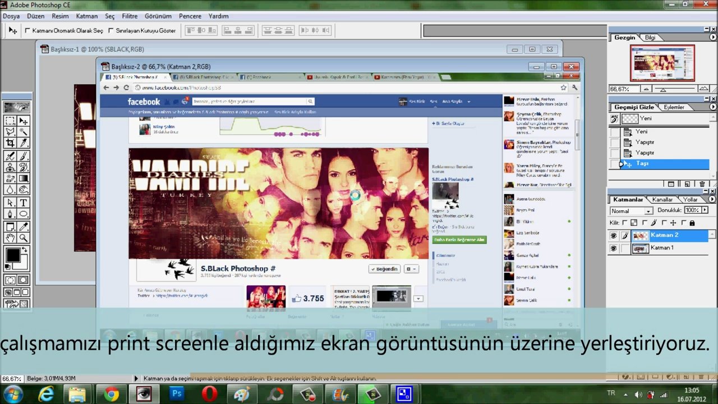This screenshot has width=718, height=404.
Task: Select the Path Selection arrow tool
Action: [10, 203]
